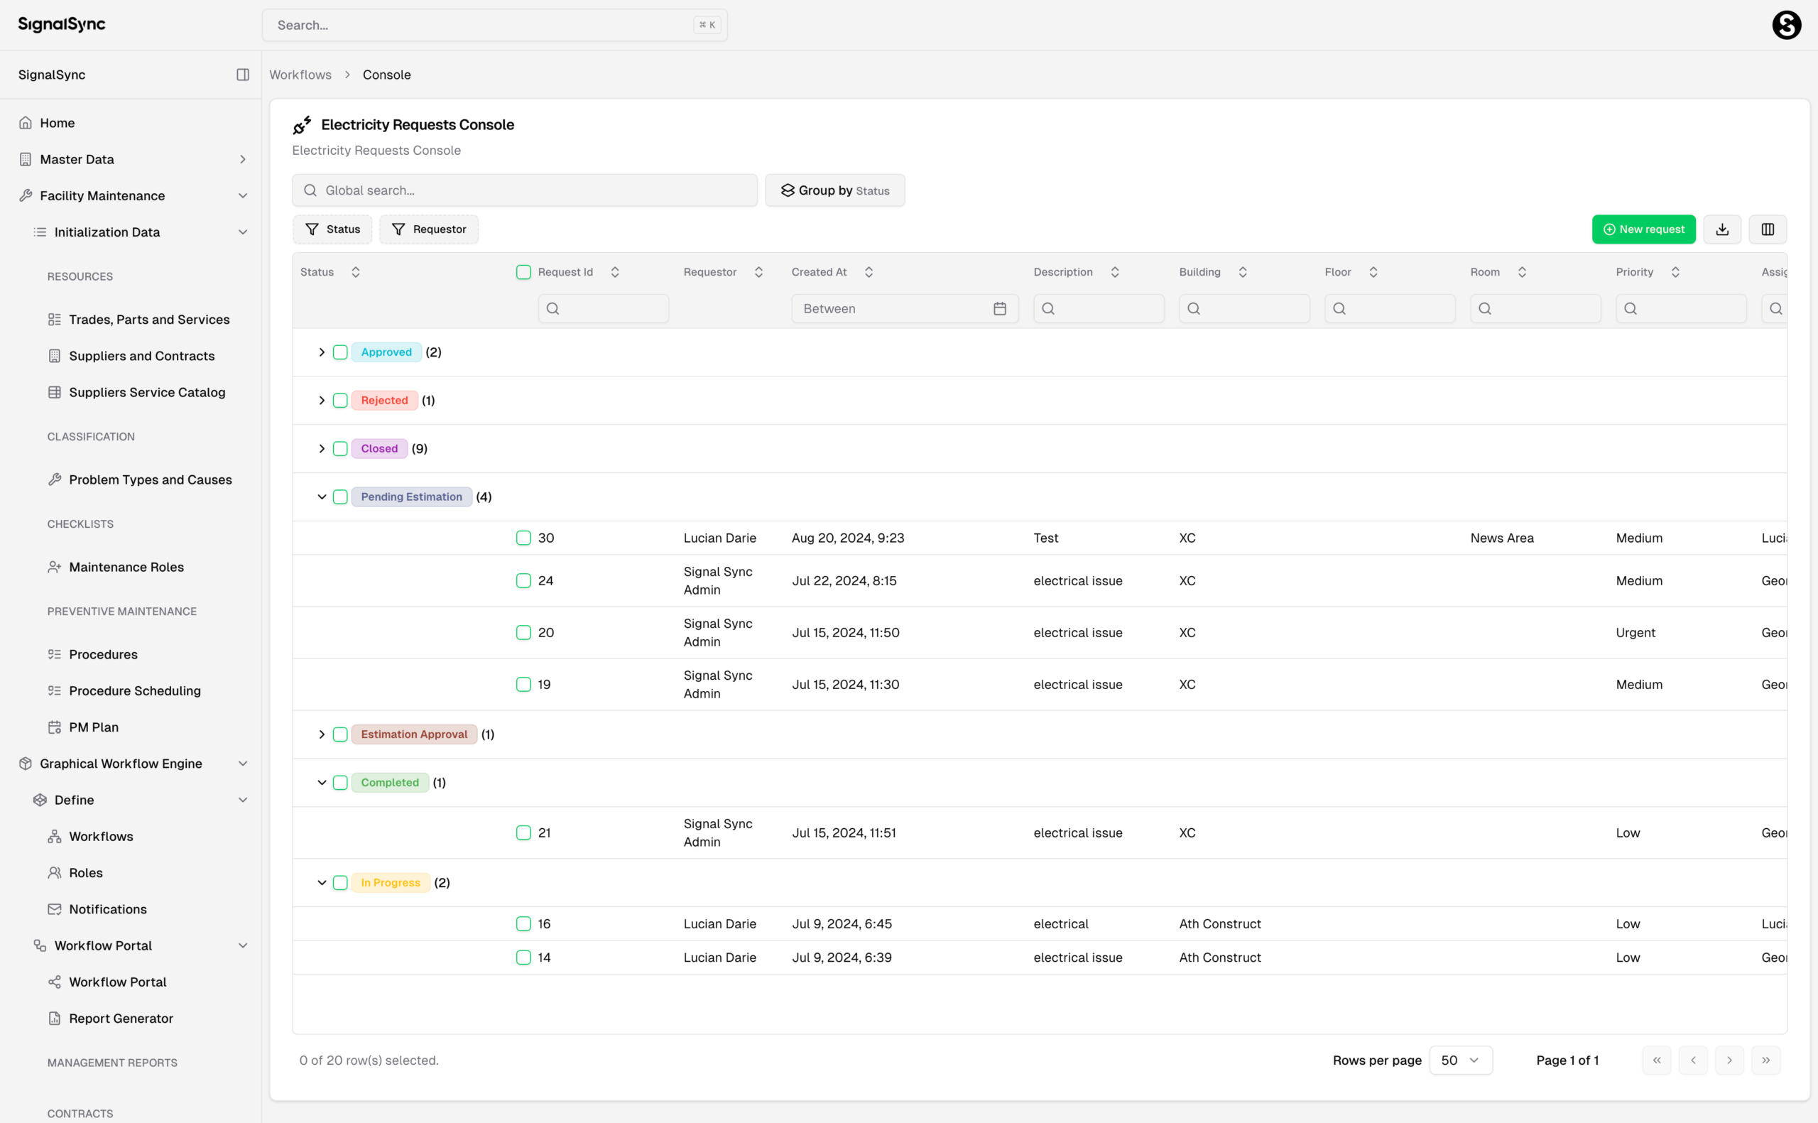1818x1123 pixels.
Task: Open the column visibility icon button
Action: click(1767, 229)
